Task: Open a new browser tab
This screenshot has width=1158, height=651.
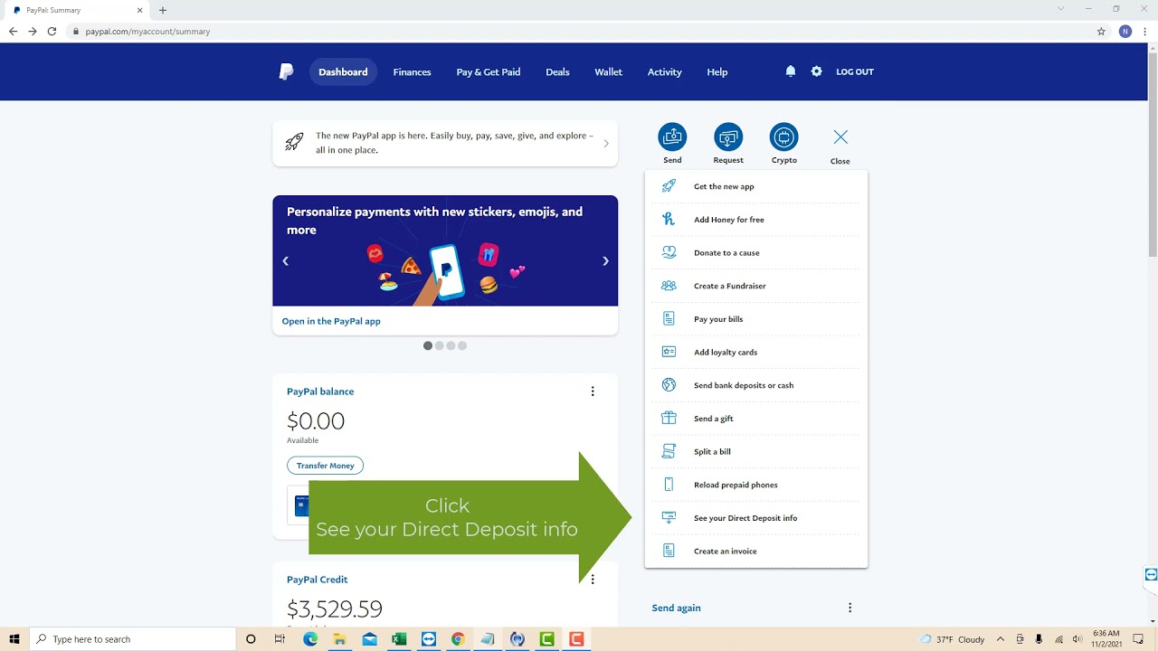Action: (163, 10)
